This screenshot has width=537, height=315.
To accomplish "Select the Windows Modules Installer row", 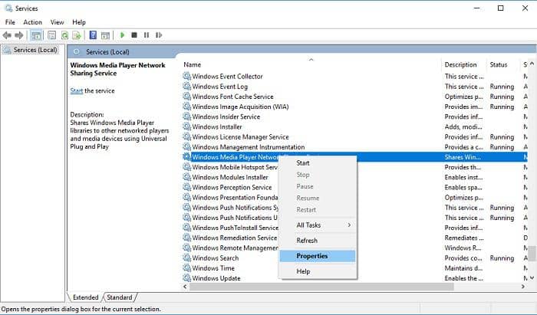I will click(354, 177).
